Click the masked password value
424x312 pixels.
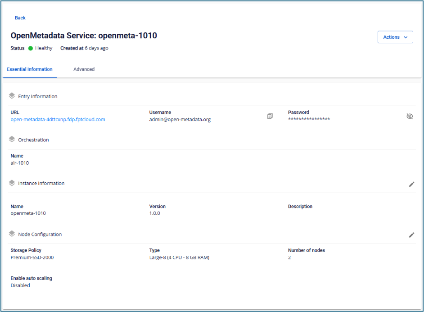[309, 119]
